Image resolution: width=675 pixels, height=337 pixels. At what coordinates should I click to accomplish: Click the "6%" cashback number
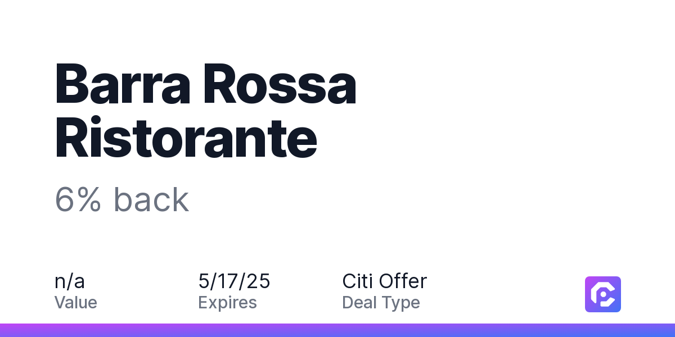click(78, 199)
